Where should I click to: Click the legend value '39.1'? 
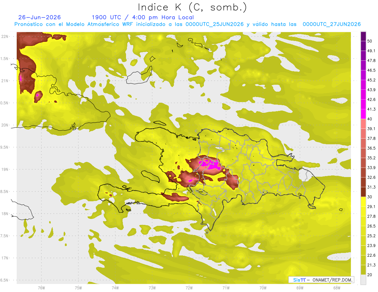(371, 129)
